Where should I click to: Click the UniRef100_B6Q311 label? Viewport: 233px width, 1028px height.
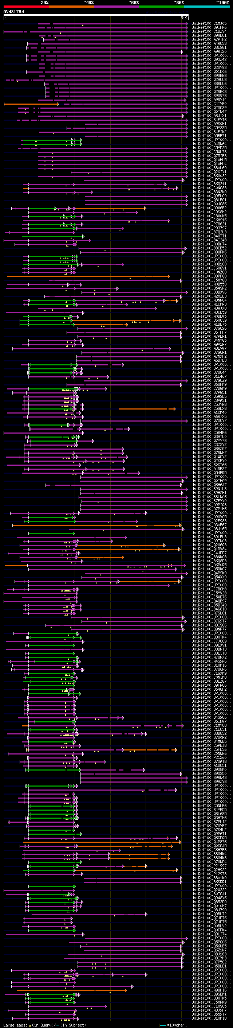(209, 184)
